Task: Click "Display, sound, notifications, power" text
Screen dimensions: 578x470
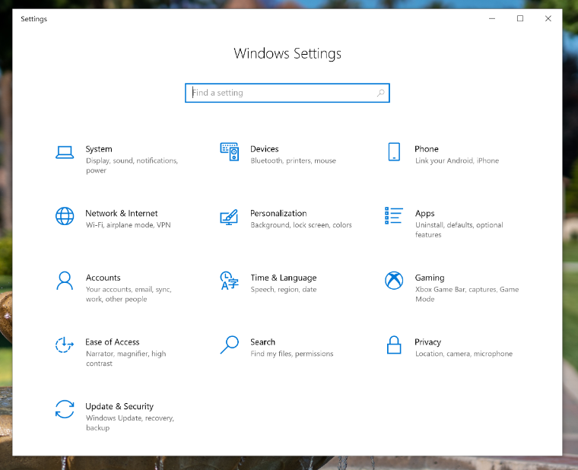Action: 132,166
